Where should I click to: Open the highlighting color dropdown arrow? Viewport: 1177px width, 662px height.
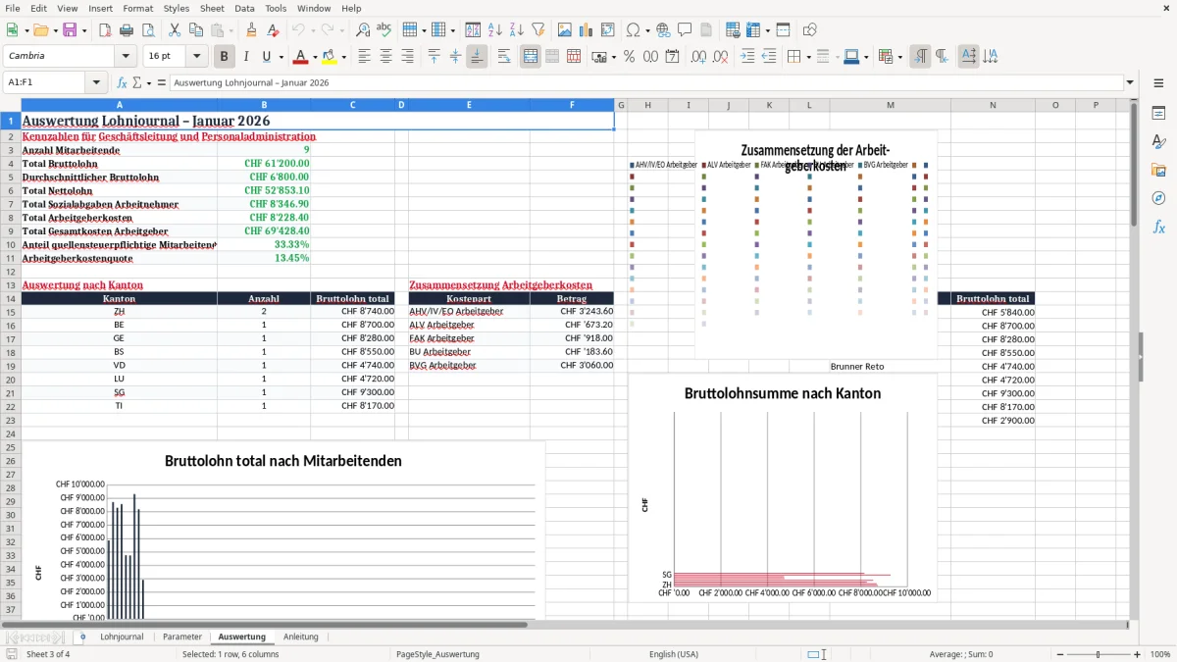[x=343, y=57]
